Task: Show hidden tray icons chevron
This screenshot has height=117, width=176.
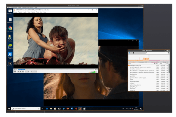Action: [126, 109]
